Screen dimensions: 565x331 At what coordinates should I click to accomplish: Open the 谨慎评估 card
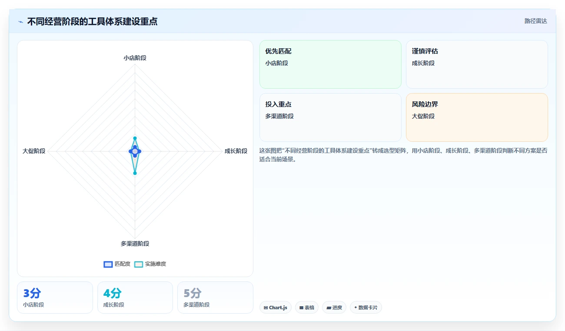point(477,64)
